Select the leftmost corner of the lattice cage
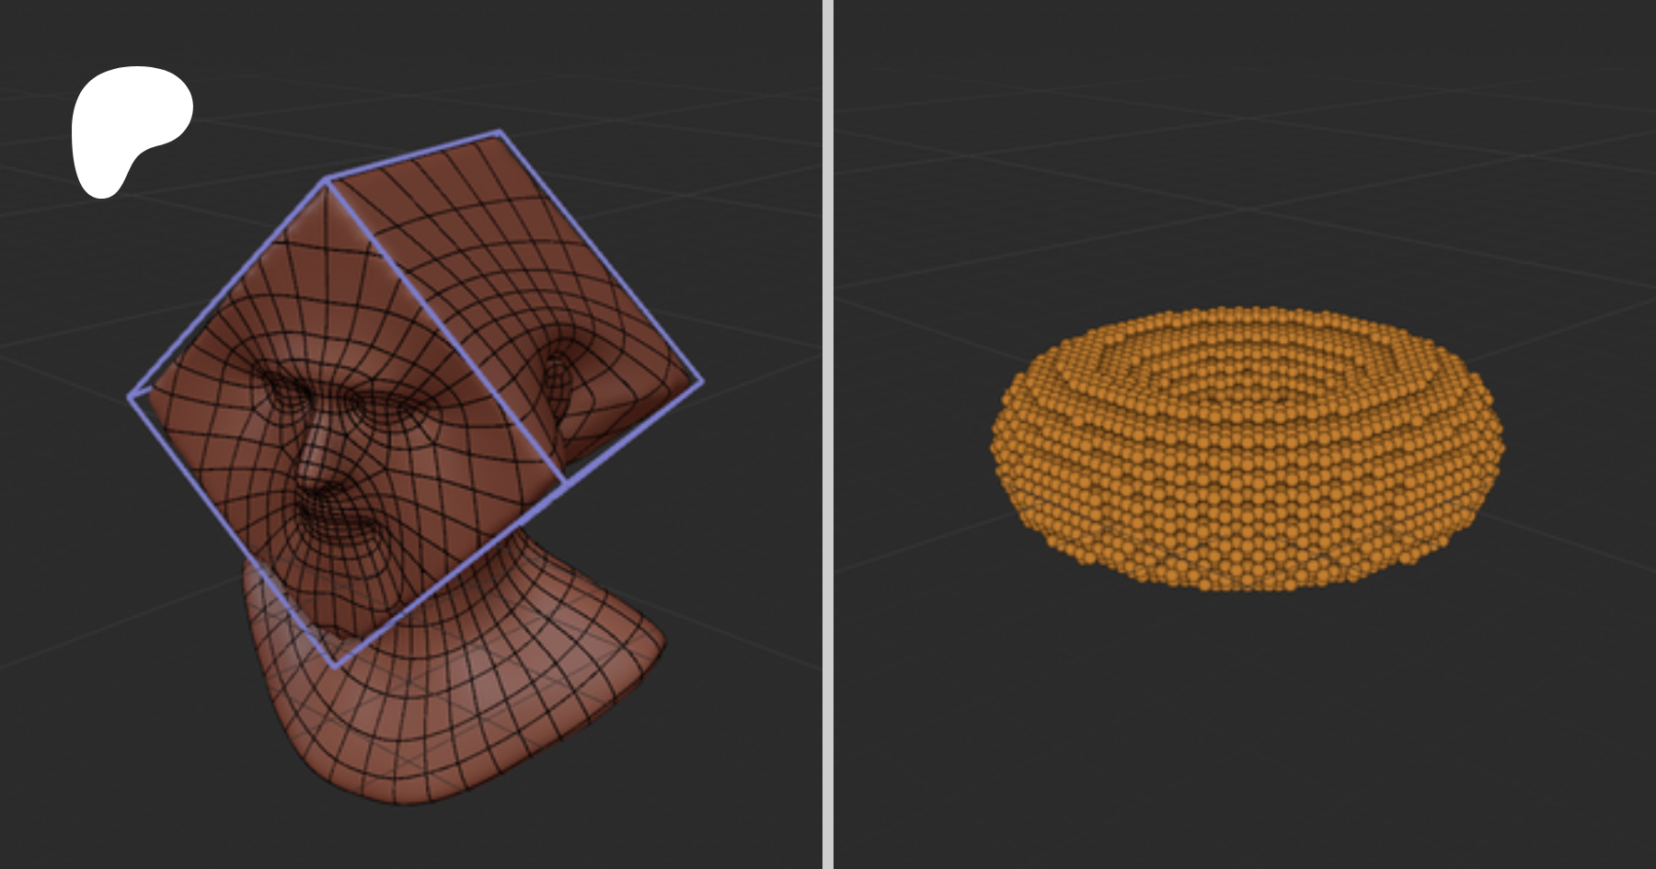Viewport: 1656px width, 869px height. tap(130, 397)
